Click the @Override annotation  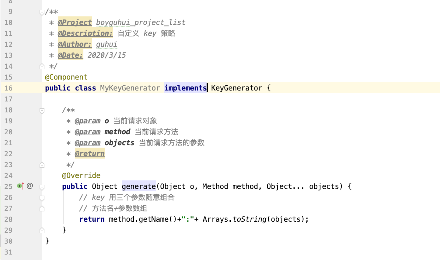pos(81,176)
